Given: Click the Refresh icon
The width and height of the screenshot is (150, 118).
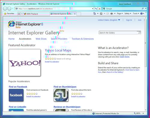Looking at the screenshot, I should [x=96, y=9].
